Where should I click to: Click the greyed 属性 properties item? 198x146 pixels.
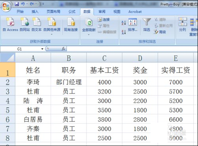coord(104,26)
